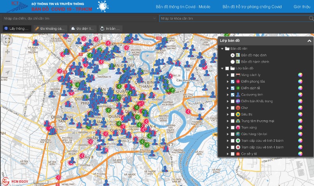Viewport: 314px width, 186px height.
Task: Open 'Bản đồ thông tin Covid - Mobile' menu
Action: pos(183,7)
